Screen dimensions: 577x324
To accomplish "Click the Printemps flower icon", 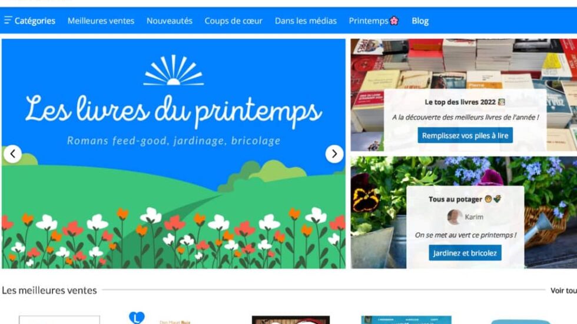I will (394, 21).
